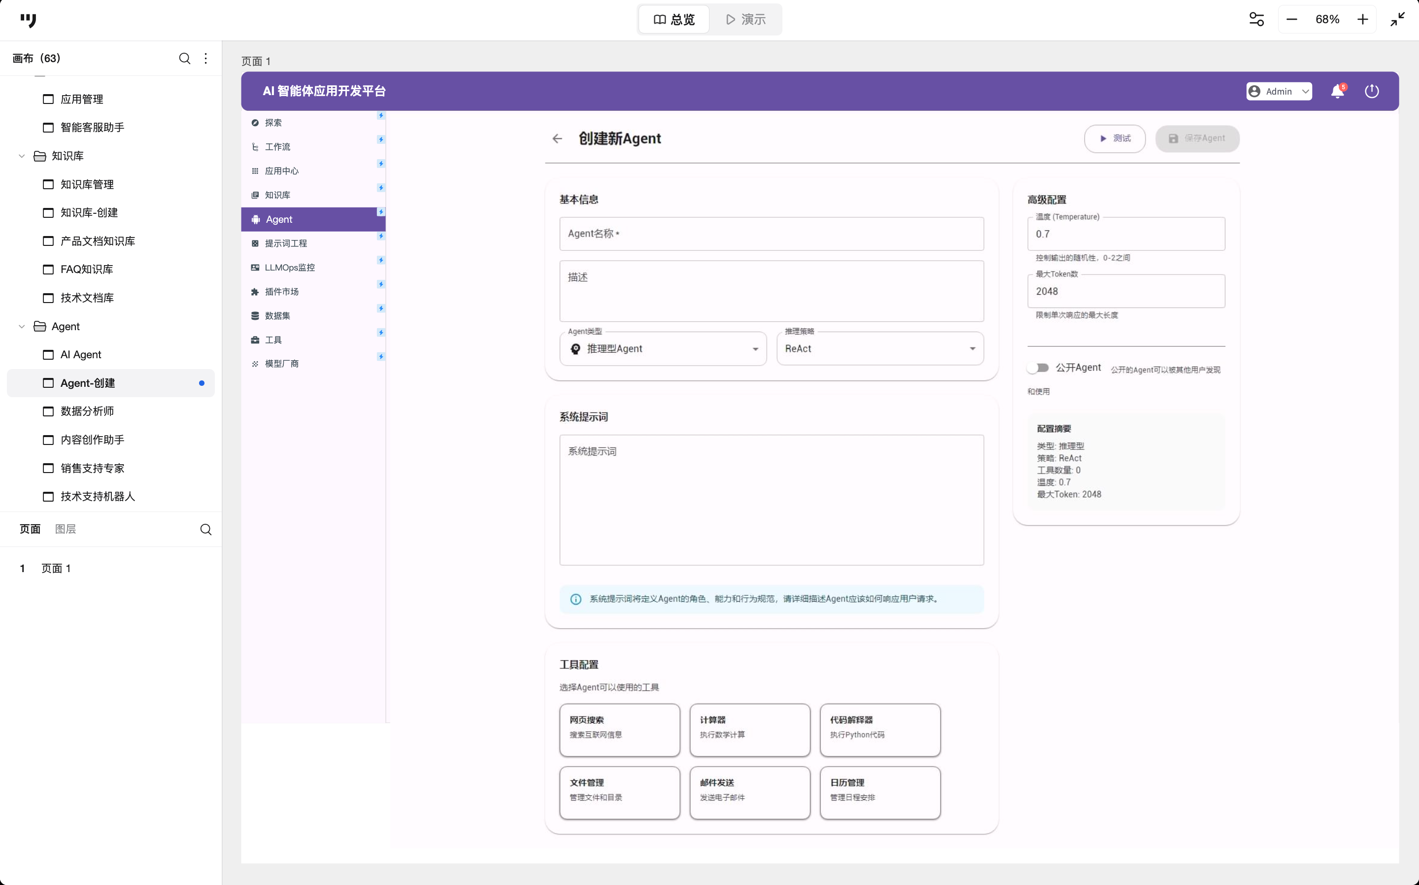Click the exit fullscreen arrows icon
Screen dimensions: 1419x885
coord(1397,19)
